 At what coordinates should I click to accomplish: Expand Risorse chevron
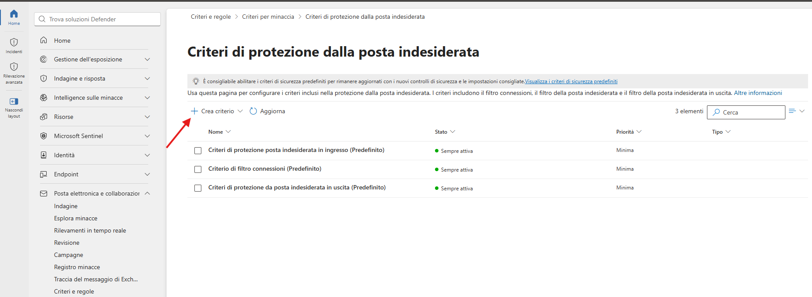point(147,117)
